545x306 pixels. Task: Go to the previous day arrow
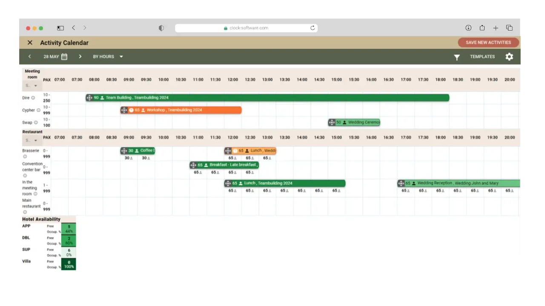[x=29, y=57]
